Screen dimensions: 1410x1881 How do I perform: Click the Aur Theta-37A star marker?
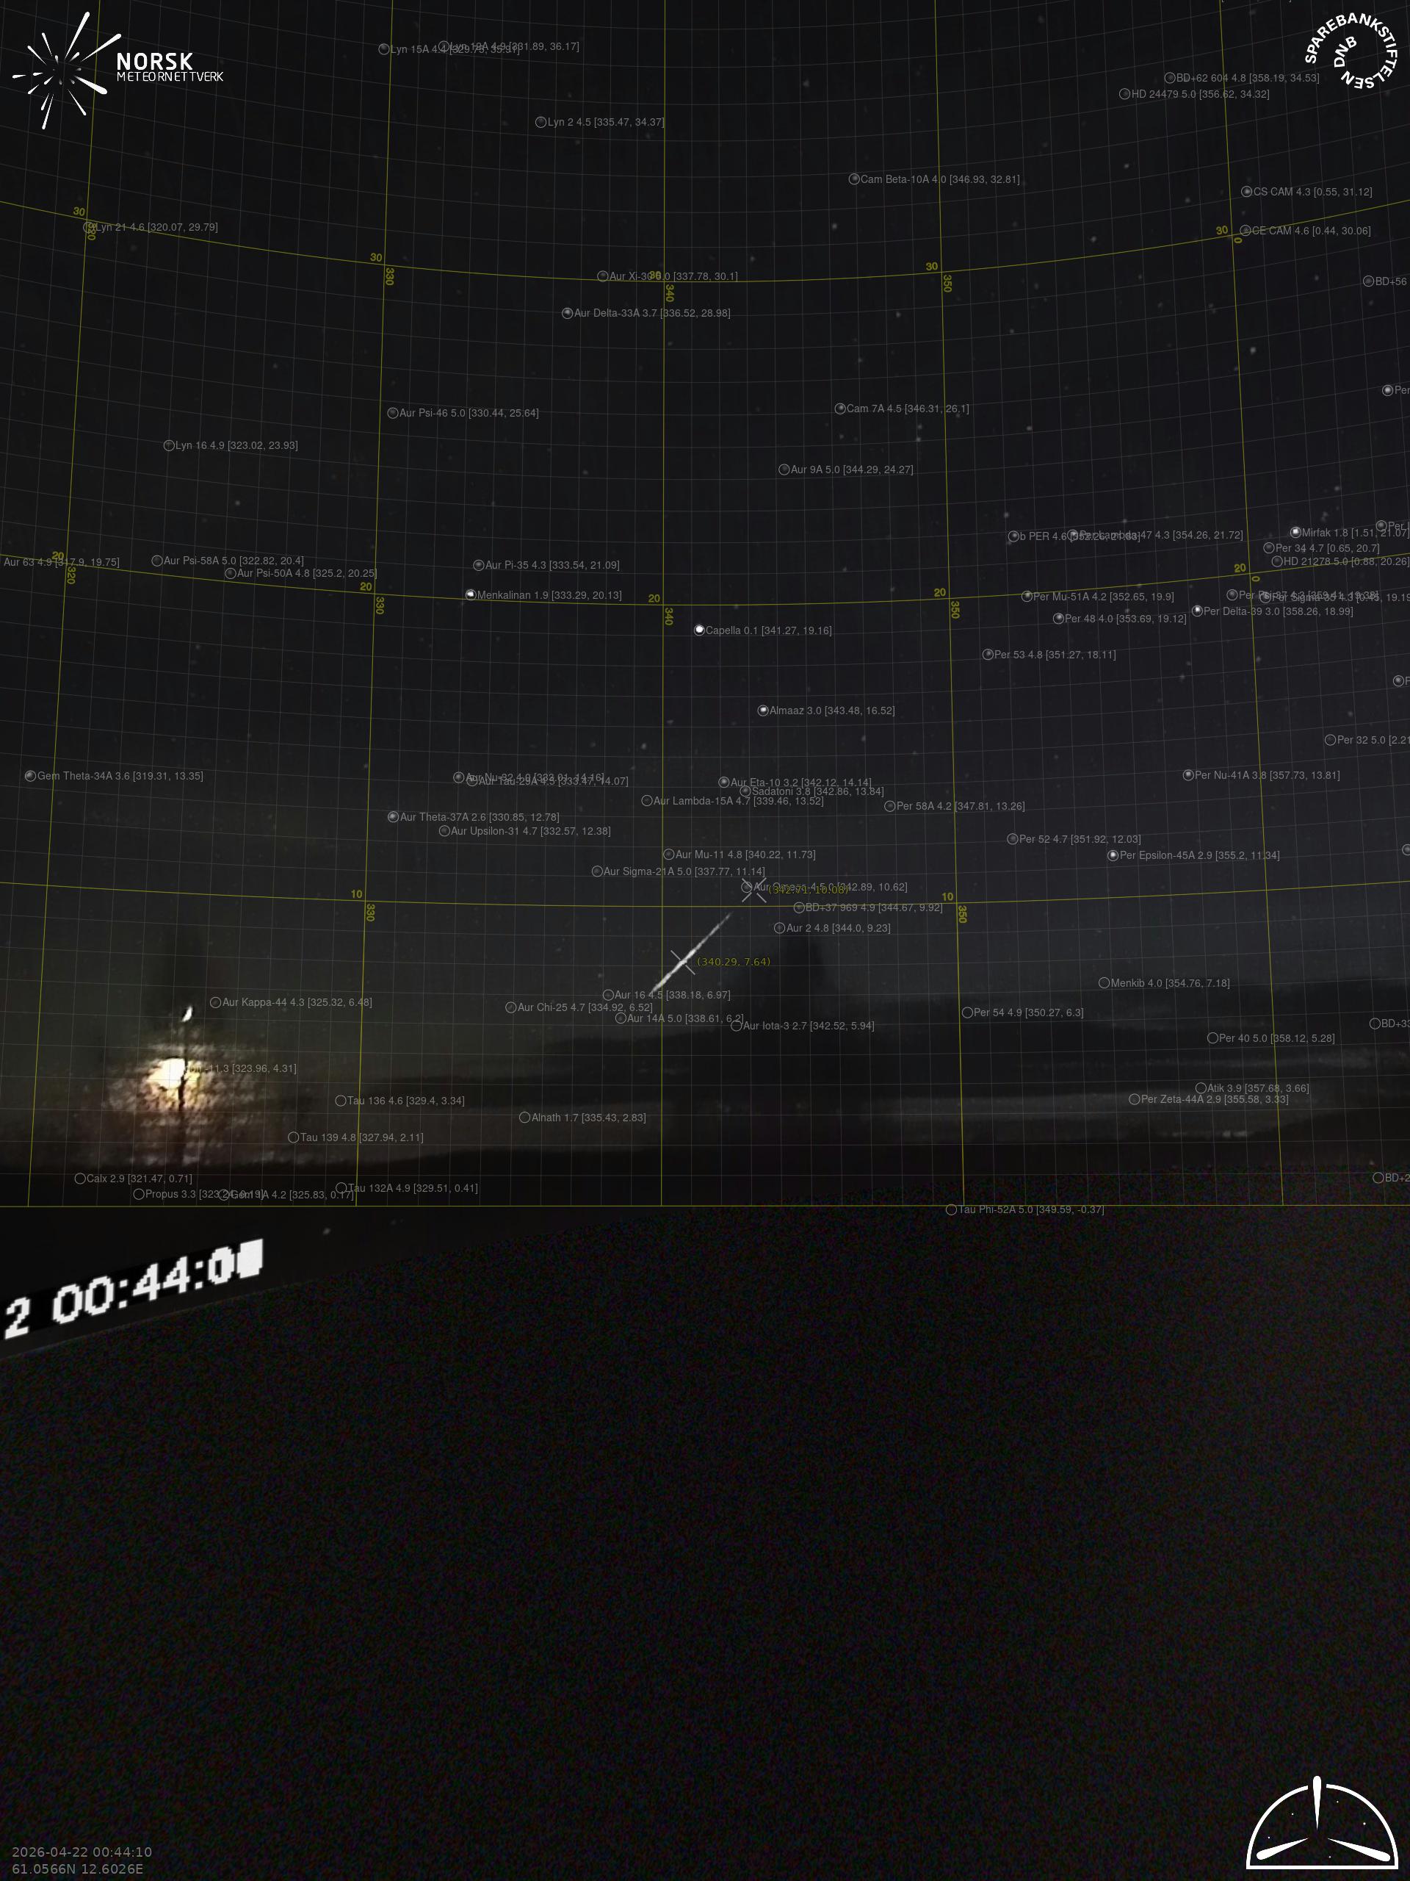(x=393, y=816)
